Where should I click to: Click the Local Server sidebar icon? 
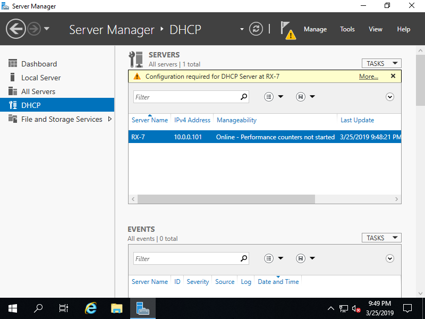pos(12,77)
